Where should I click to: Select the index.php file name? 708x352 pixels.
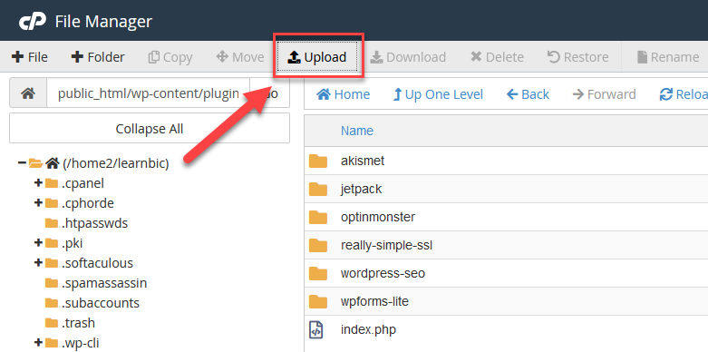coord(368,329)
